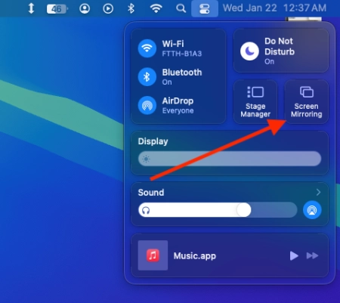Click the battery status icon
Image resolution: width=340 pixels, height=303 pixels.
coord(57,9)
